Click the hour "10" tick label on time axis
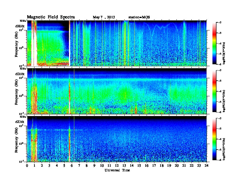The height and width of the screenshot is (190, 246). point(102,166)
